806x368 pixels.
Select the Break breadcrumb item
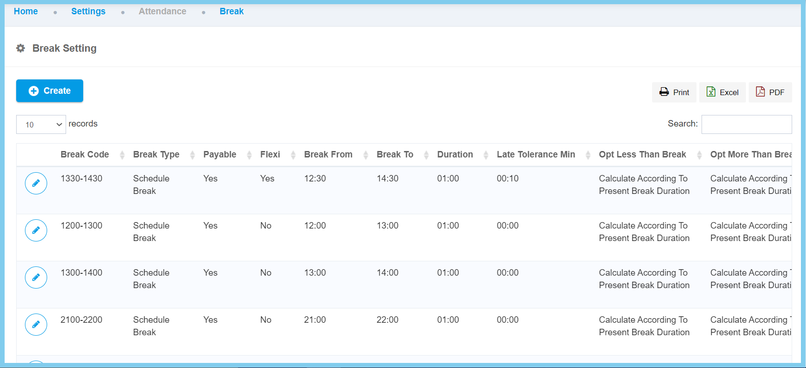(232, 12)
